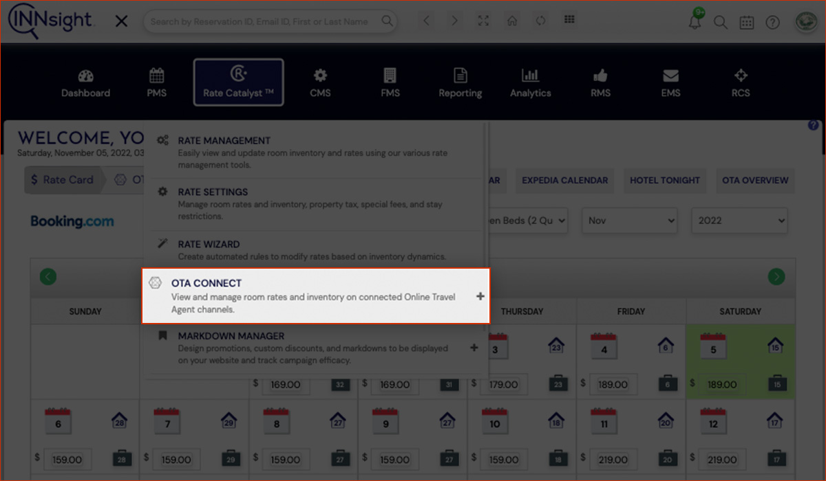Viewport: 826px width, 481px height.
Task: Click the house availability icon on the 12th
Action: [776, 421]
